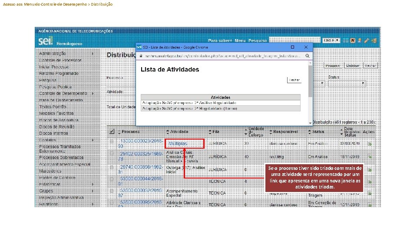Click action icon for Acompanhamento Especial row
The image size is (417, 234).
click(x=370, y=193)
